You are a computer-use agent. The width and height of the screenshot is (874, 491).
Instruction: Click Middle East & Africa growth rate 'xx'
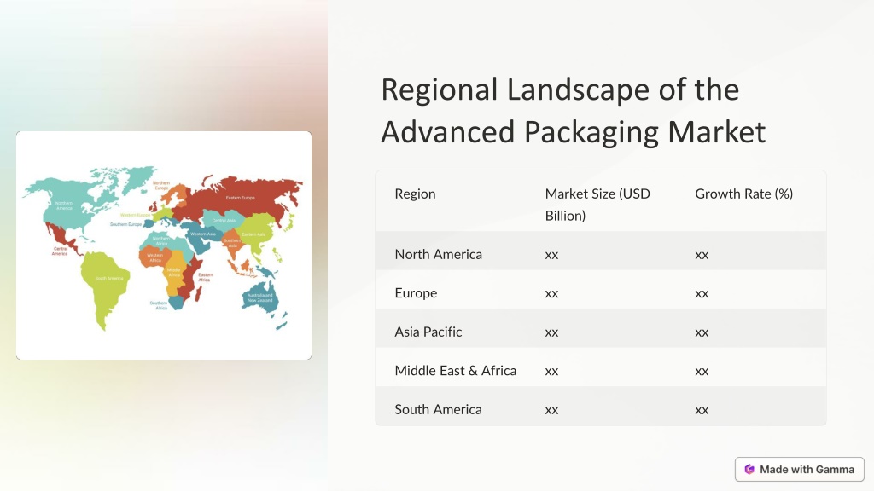coord(702,372)
